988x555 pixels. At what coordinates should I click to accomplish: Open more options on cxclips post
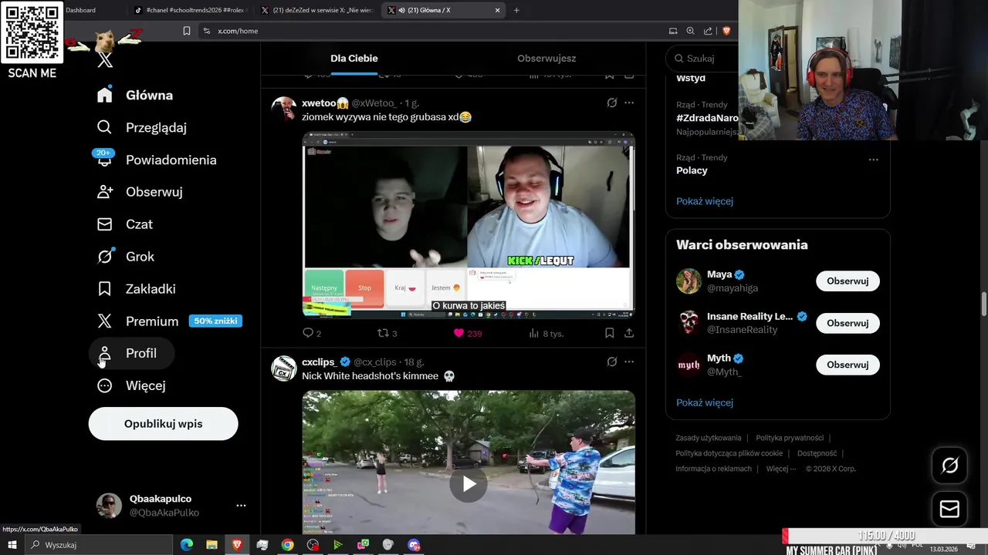click(x=629, y=362)
